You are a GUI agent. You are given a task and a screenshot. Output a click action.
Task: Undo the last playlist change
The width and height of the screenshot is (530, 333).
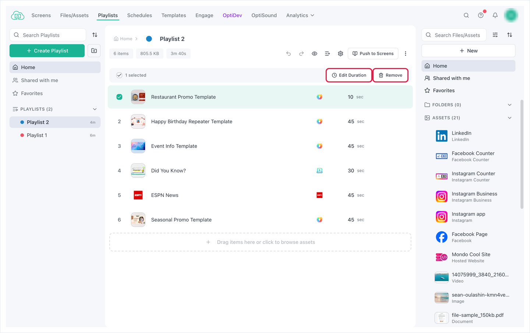pyautogui.click(x=289, y=54)
